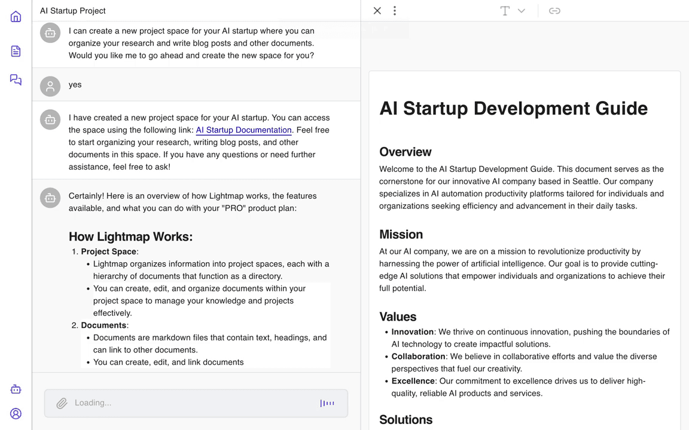The image size is (689, 430).
Task: Click the AI Startup Project chat title
Action: tap(73, 11)
